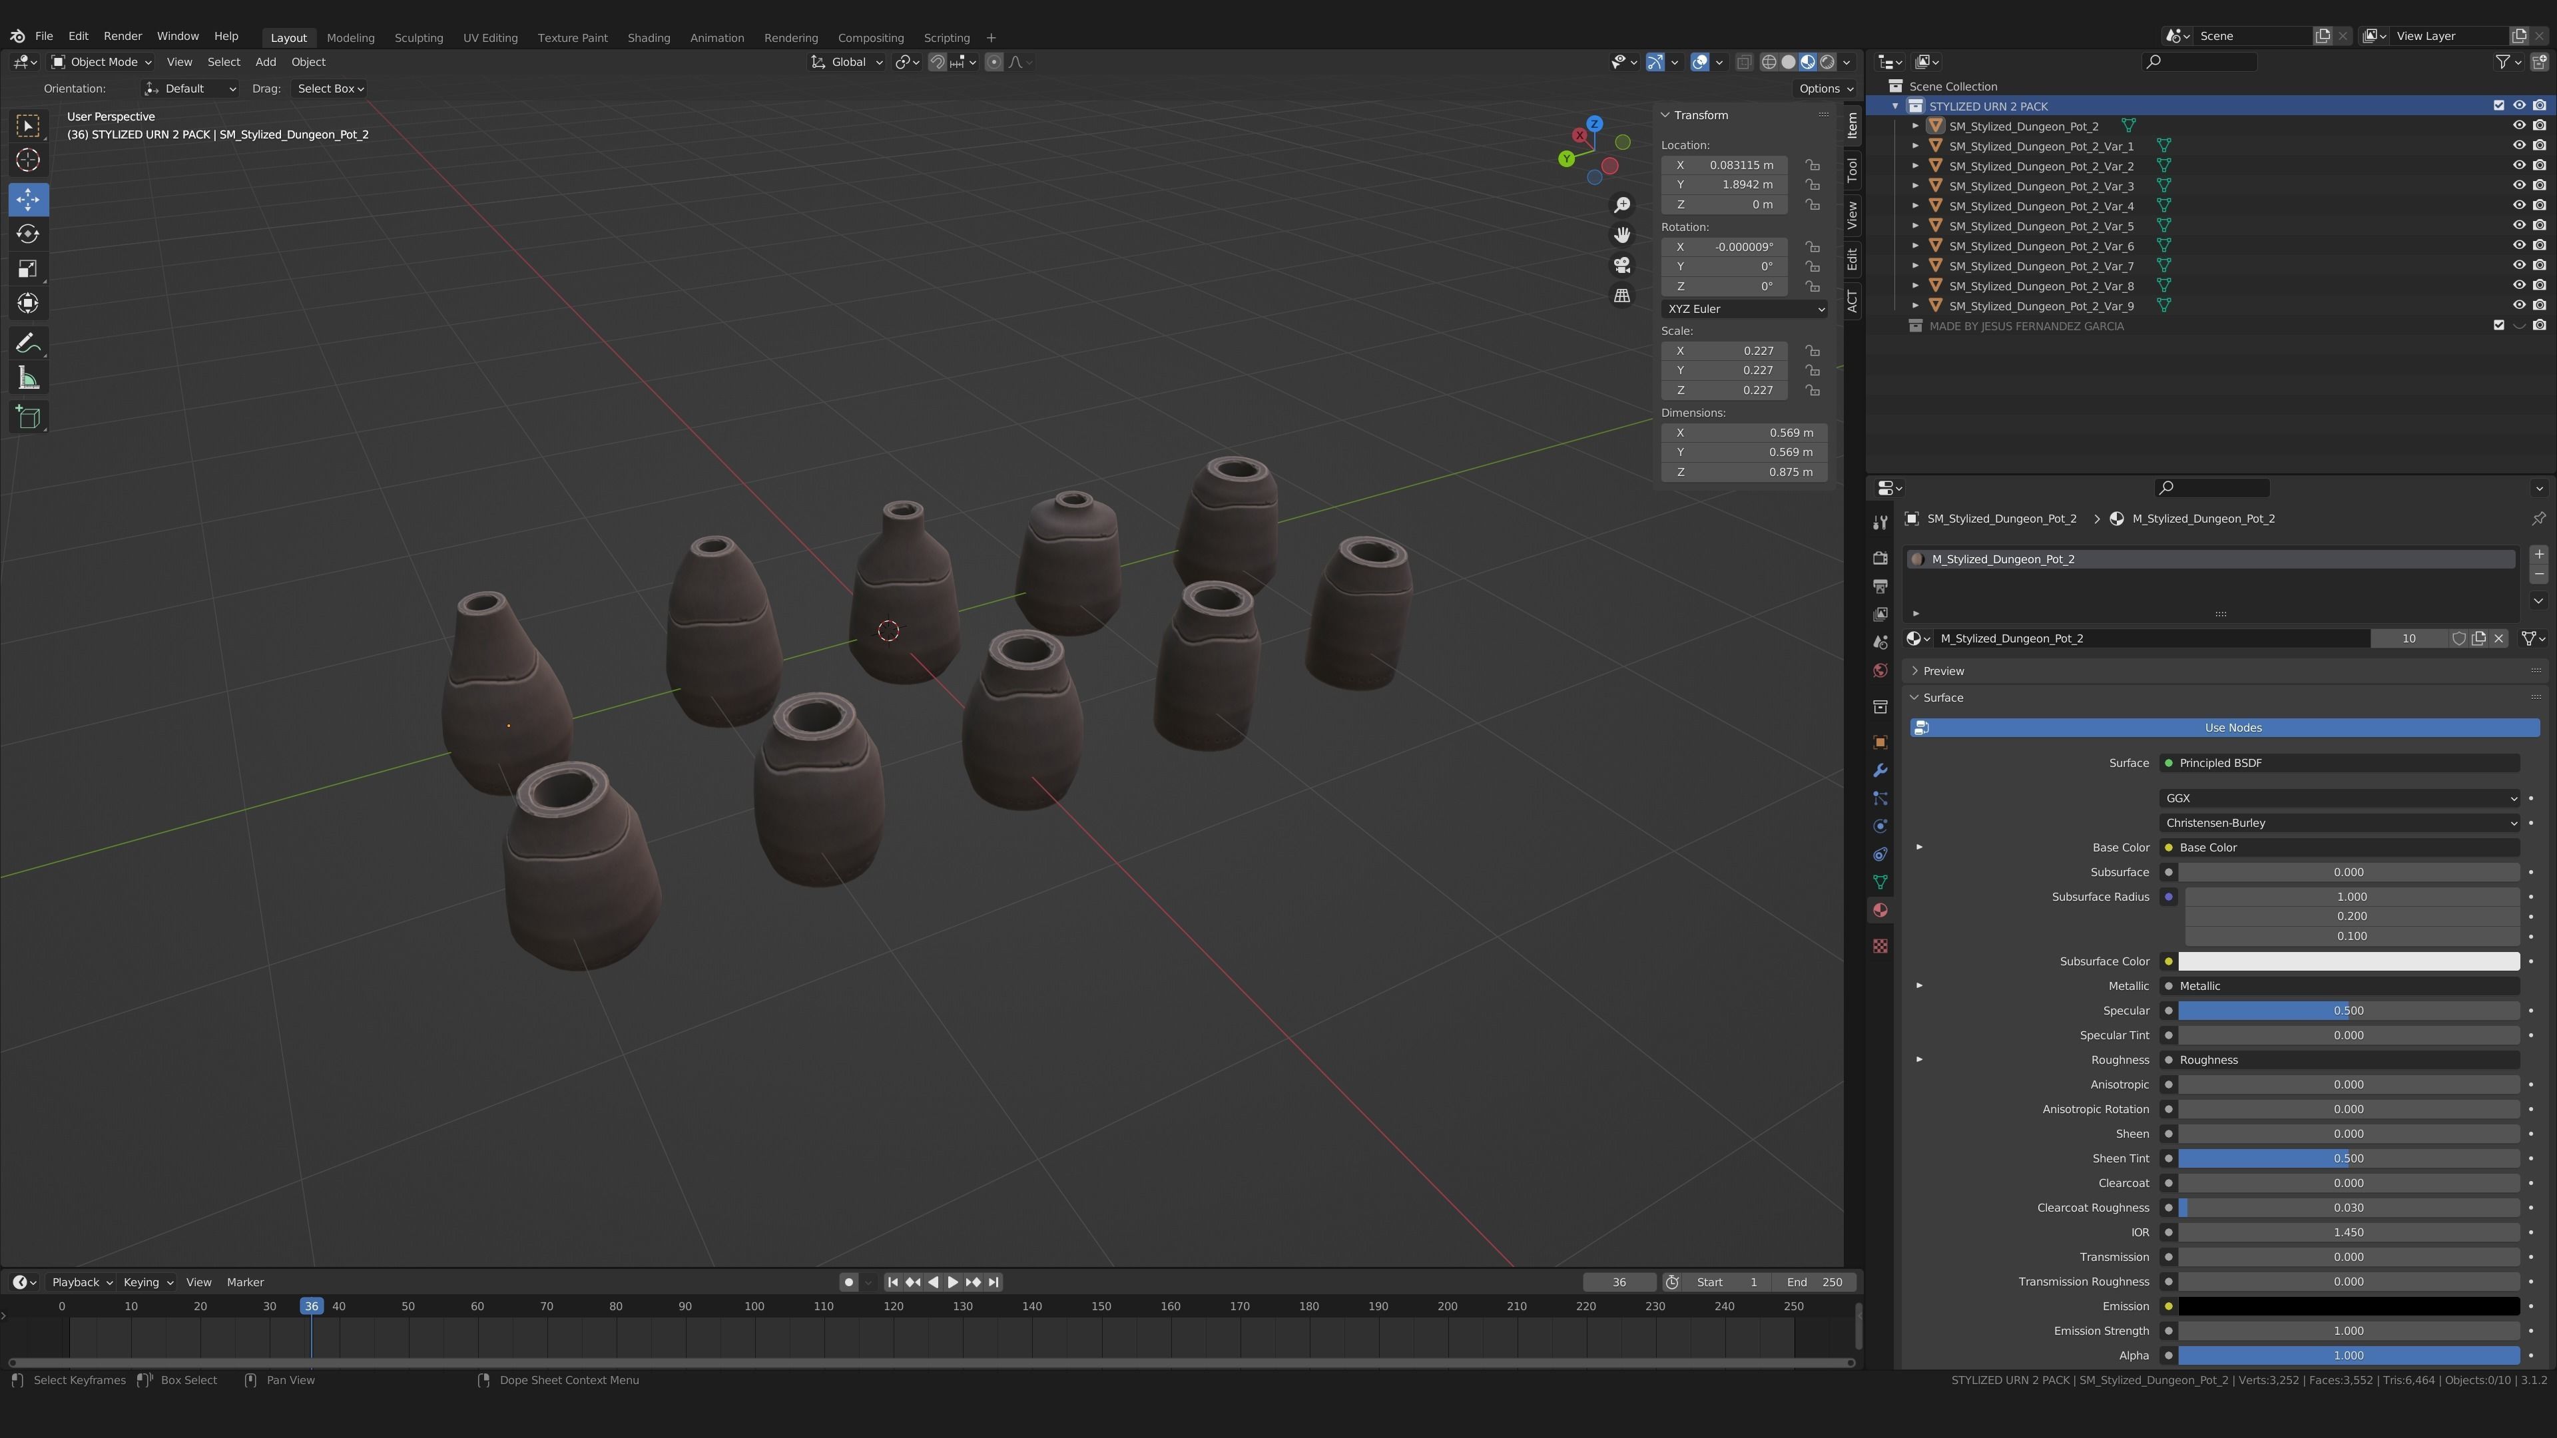This screenshot has width=2557, height=1438.
Task: Open the Emission black color swatch
Action: click(2349, 1306)
